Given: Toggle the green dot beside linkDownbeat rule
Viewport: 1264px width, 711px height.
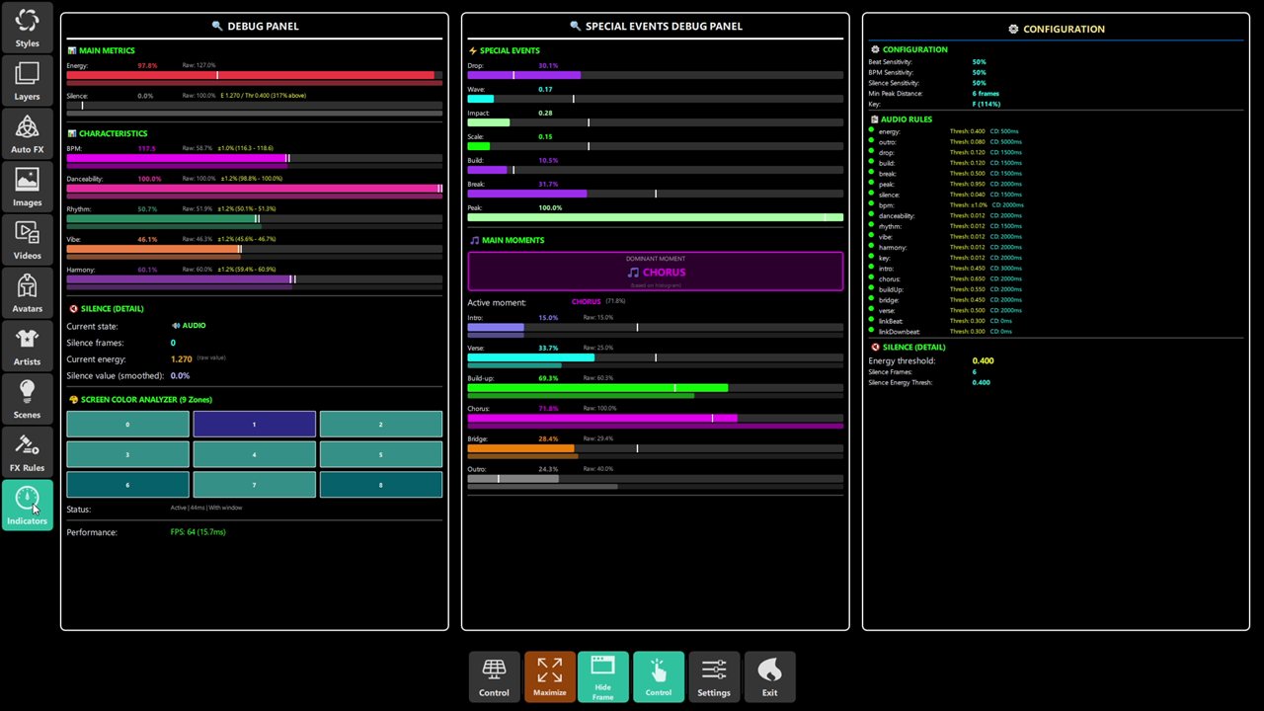Looking at the screenshot, I should click(871, 331).
